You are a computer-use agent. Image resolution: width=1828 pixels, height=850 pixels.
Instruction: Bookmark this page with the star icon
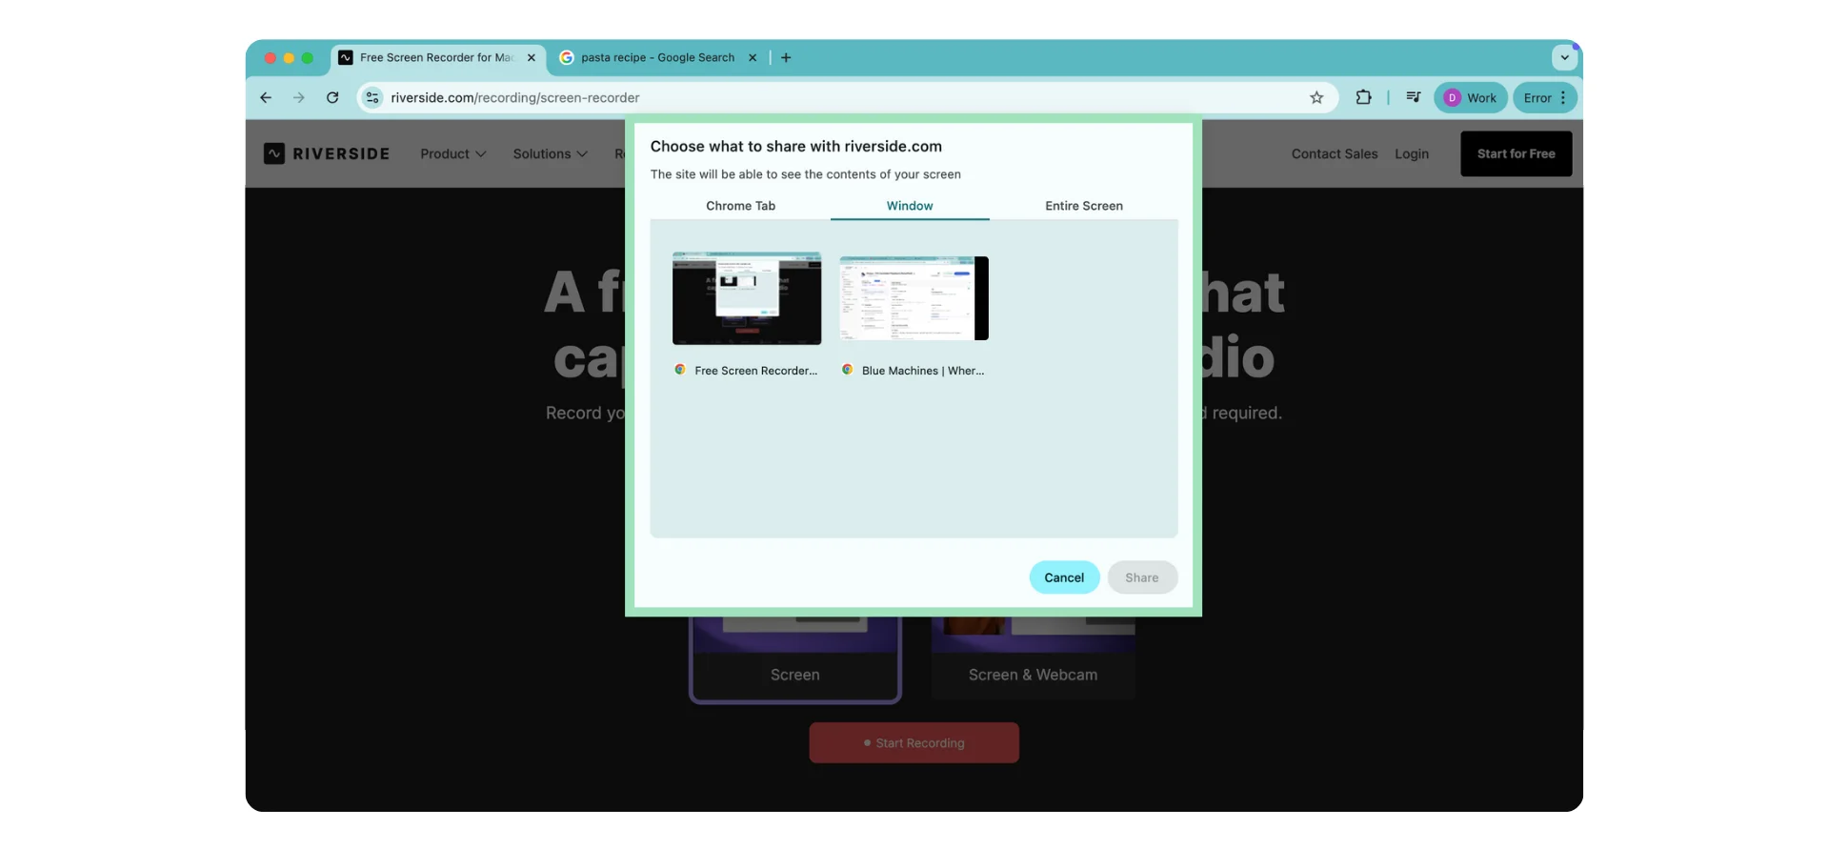click(1316, 97)
